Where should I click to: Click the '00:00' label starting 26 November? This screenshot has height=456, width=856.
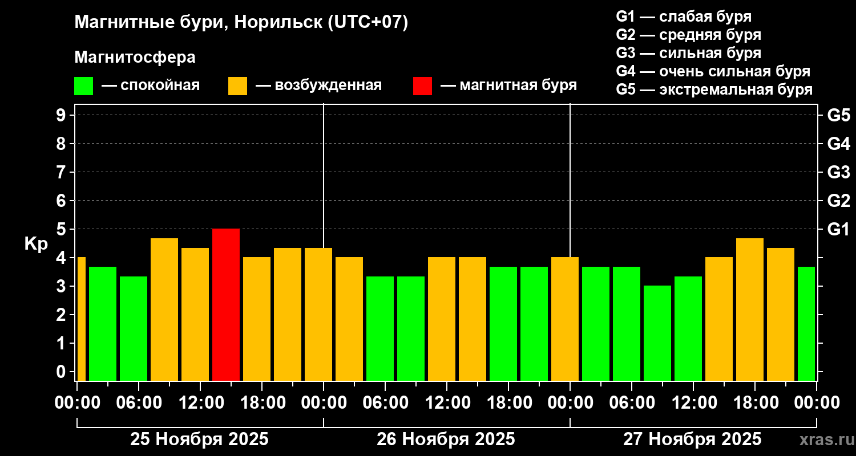tap(324, 403)
